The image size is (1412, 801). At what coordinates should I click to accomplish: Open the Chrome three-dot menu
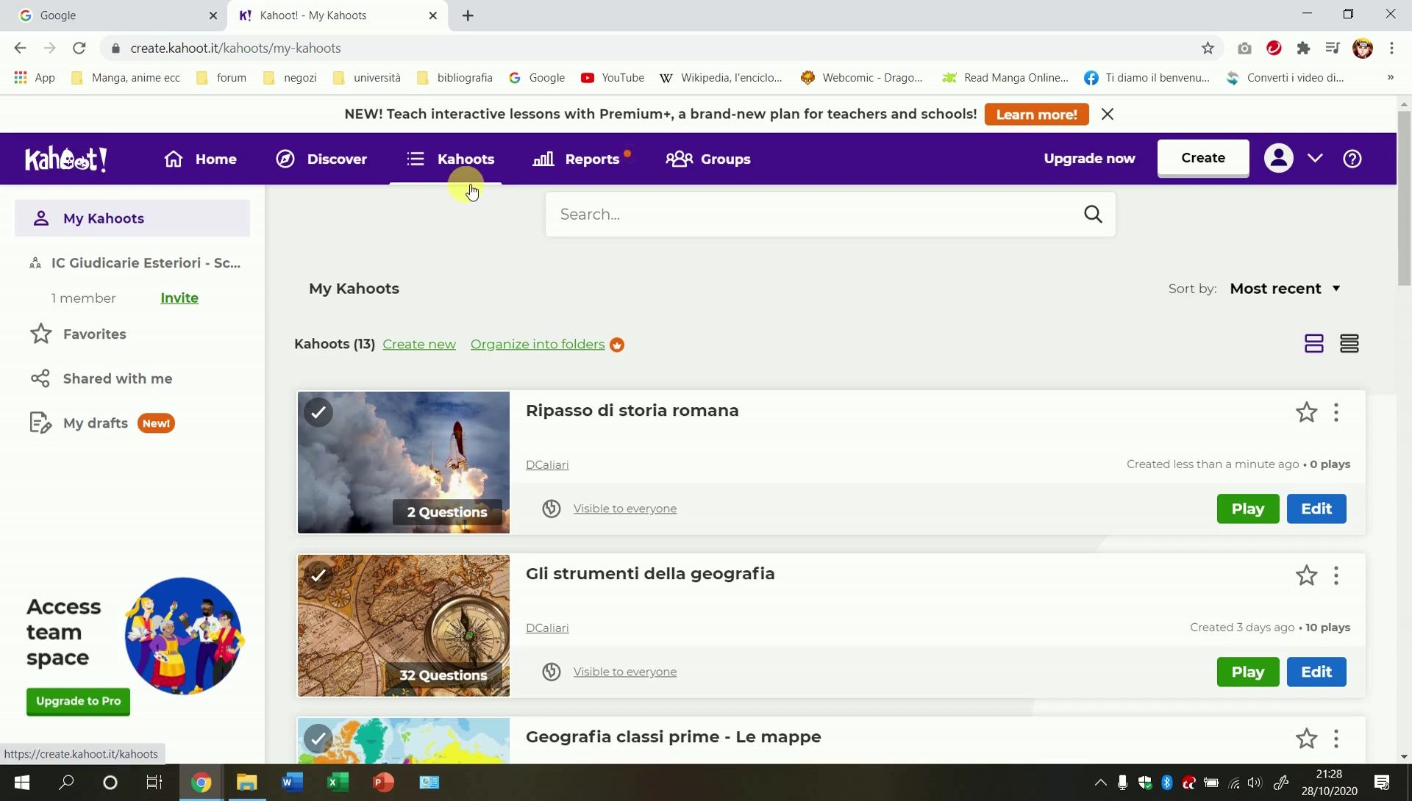(x=1391, y=48)
